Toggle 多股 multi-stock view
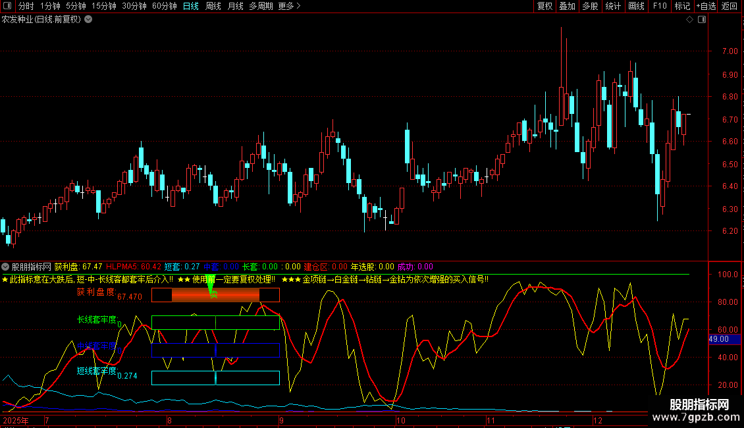744x428 pixels. tap(590, 6)
